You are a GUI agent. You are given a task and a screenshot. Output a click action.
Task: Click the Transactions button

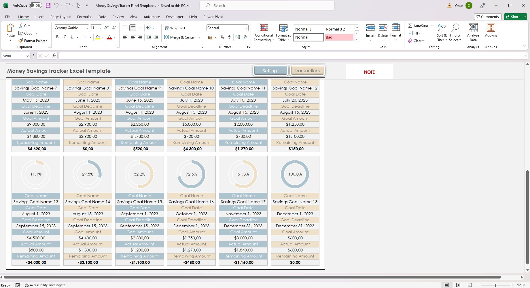click(x=307, y=70)
